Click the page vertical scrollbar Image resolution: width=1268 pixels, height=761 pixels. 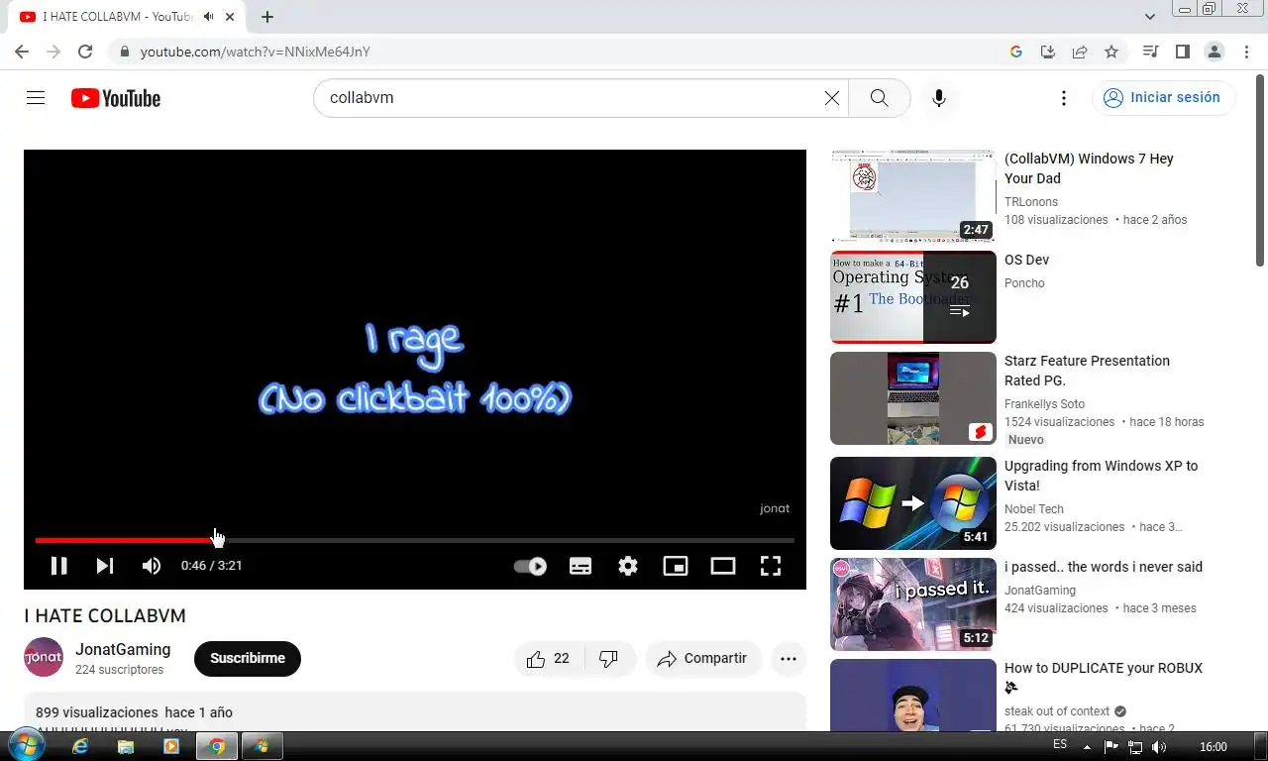[x=1260, y=168]
